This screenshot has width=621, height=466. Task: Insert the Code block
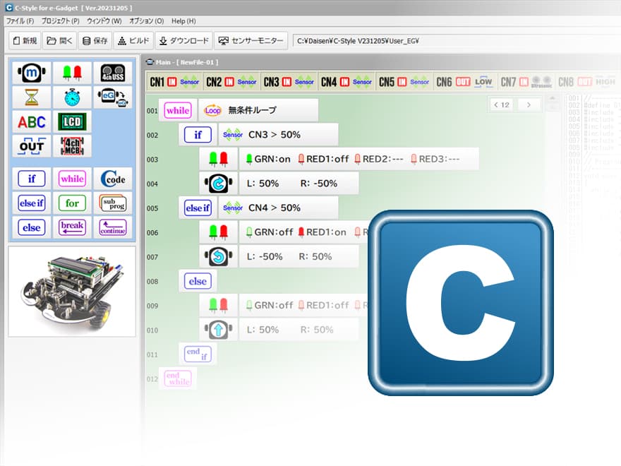[x=113, y=179]
